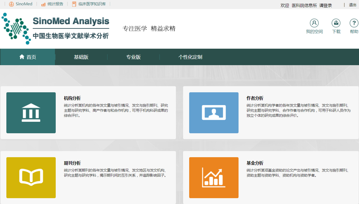359x204 pixels.
Task: Click the institution analysis building icon
Action: 31,113
